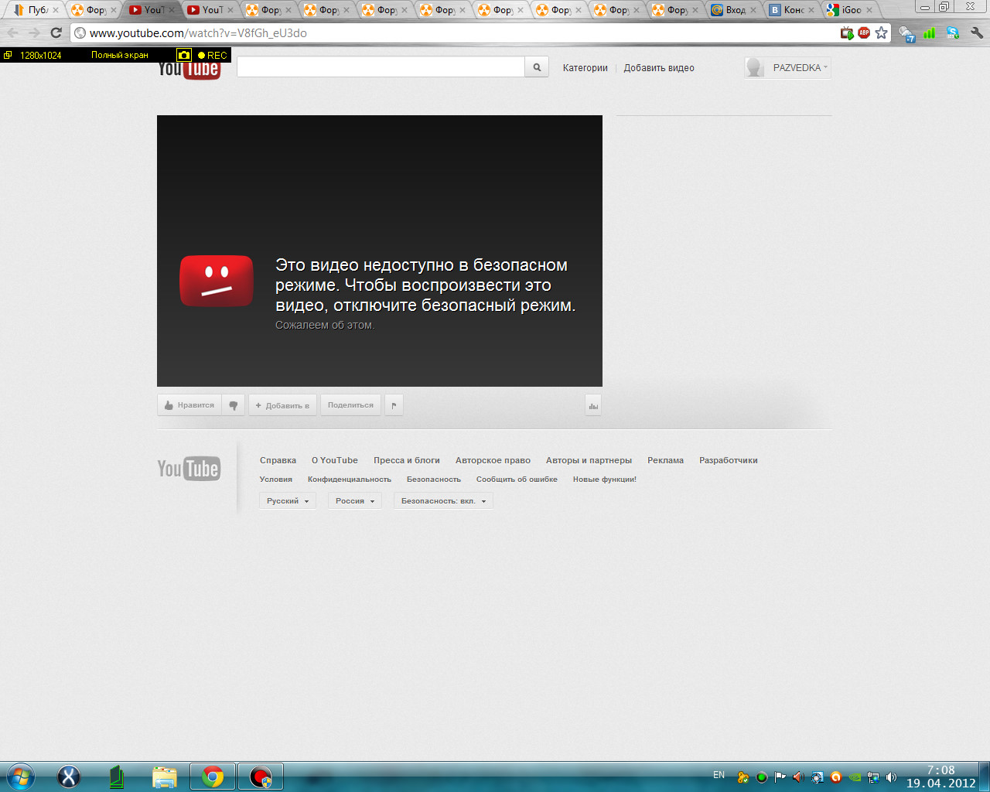
Task: Click the green bars extension icon
Action: 930,32
